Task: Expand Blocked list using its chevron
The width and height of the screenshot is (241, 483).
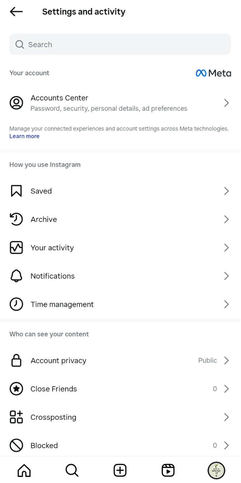Action: click(226, 445)
